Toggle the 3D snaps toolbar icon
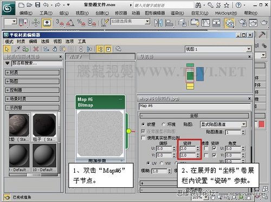271x202 pixels. click(60, 23)
